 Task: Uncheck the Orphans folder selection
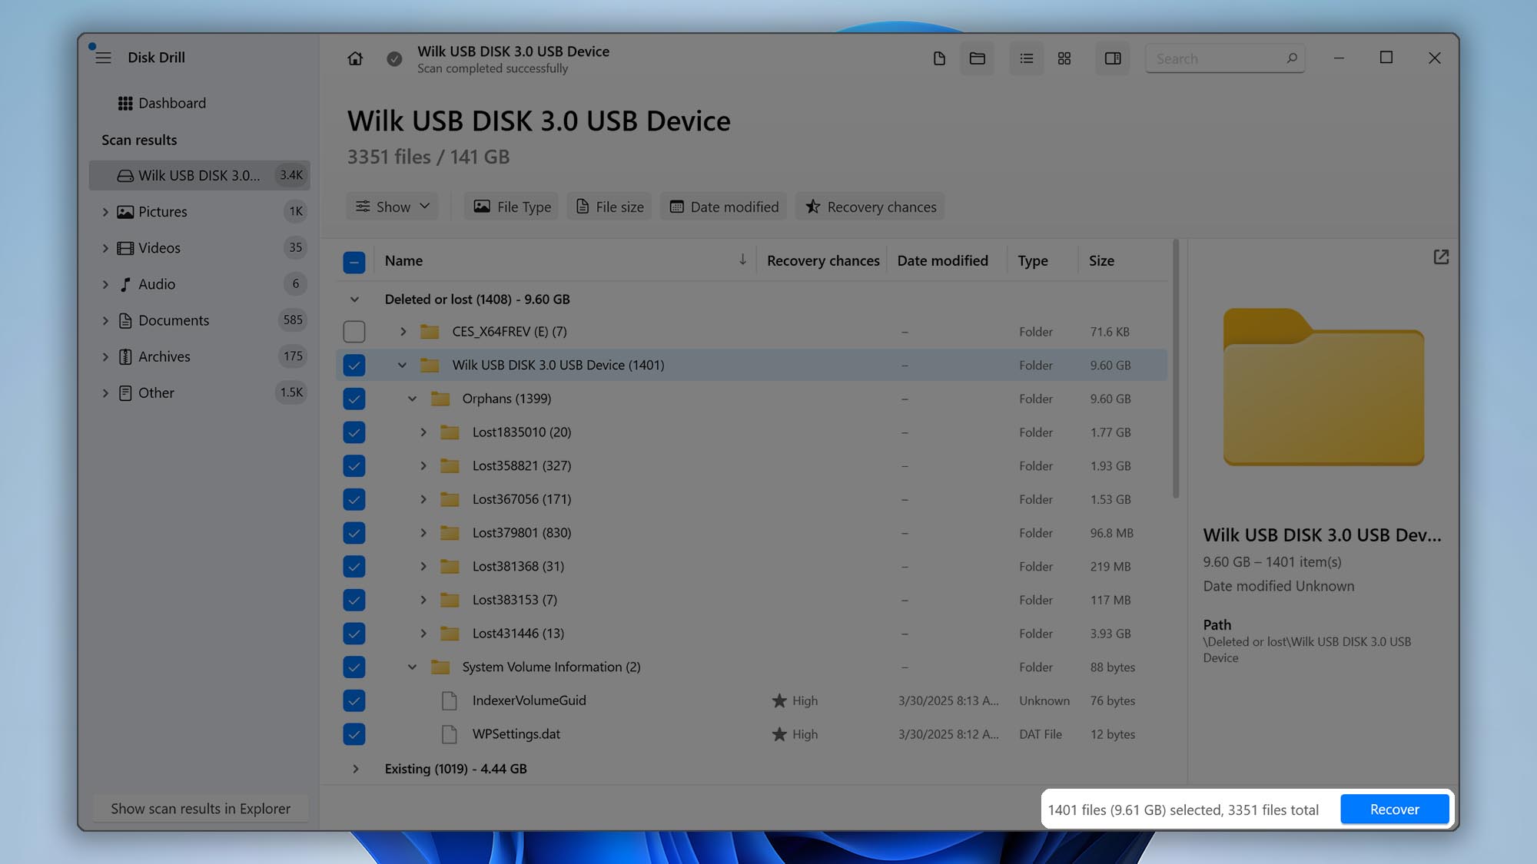tap(354, 399)
